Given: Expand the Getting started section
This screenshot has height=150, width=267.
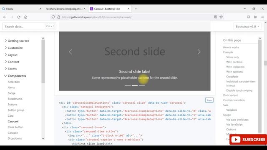Looking at the screenshot, I should [x=17, y=41].
